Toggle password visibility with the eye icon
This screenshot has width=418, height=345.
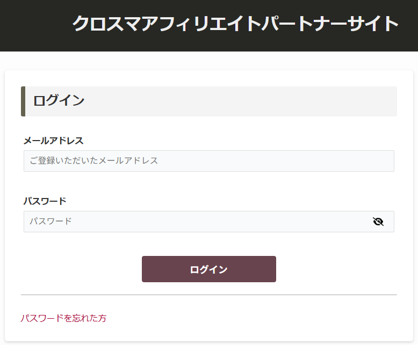(378, 222)
